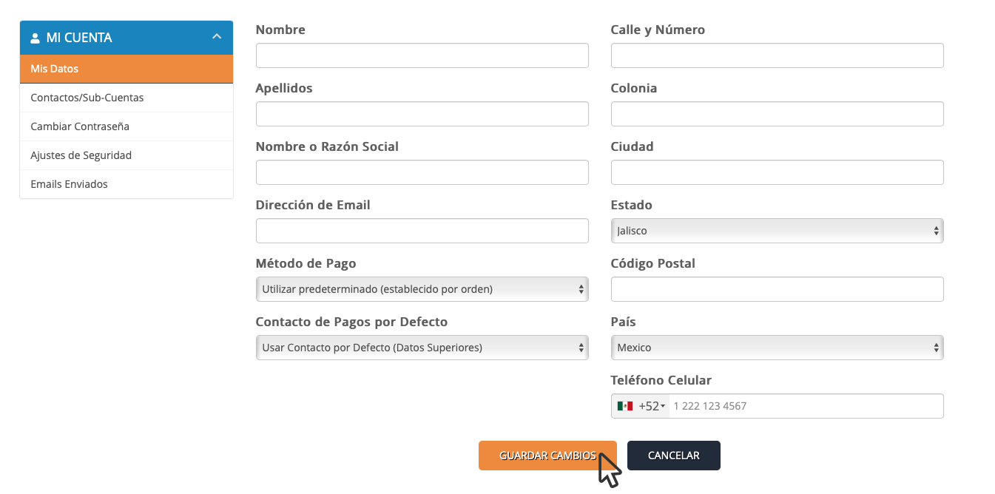Click the user icon beside MI CUENTA

pos(35,38)
